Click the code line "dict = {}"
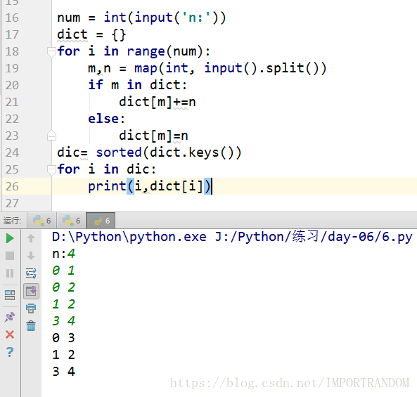417x397 pixels. click(x=91, y=34)
